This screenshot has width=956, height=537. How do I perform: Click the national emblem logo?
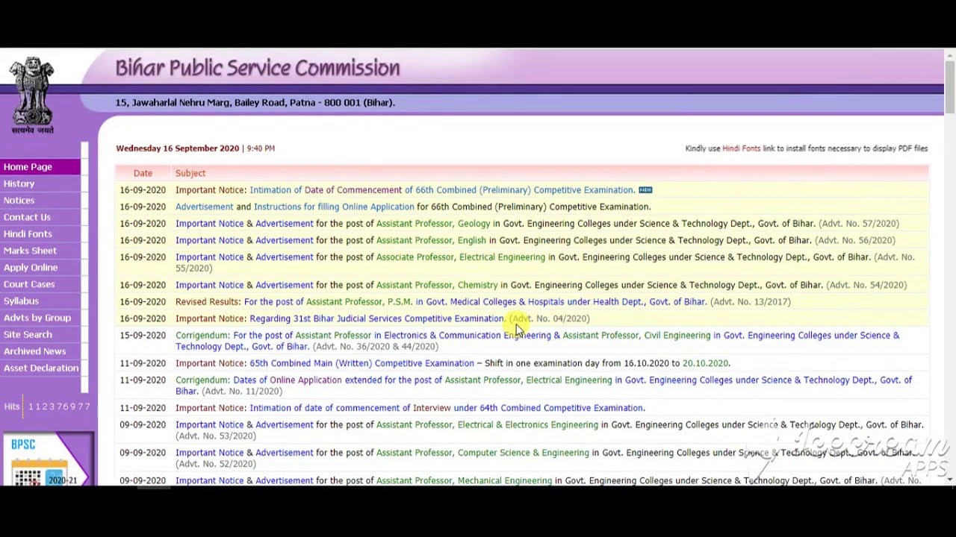pyautogui.click(x=32, y=95)
